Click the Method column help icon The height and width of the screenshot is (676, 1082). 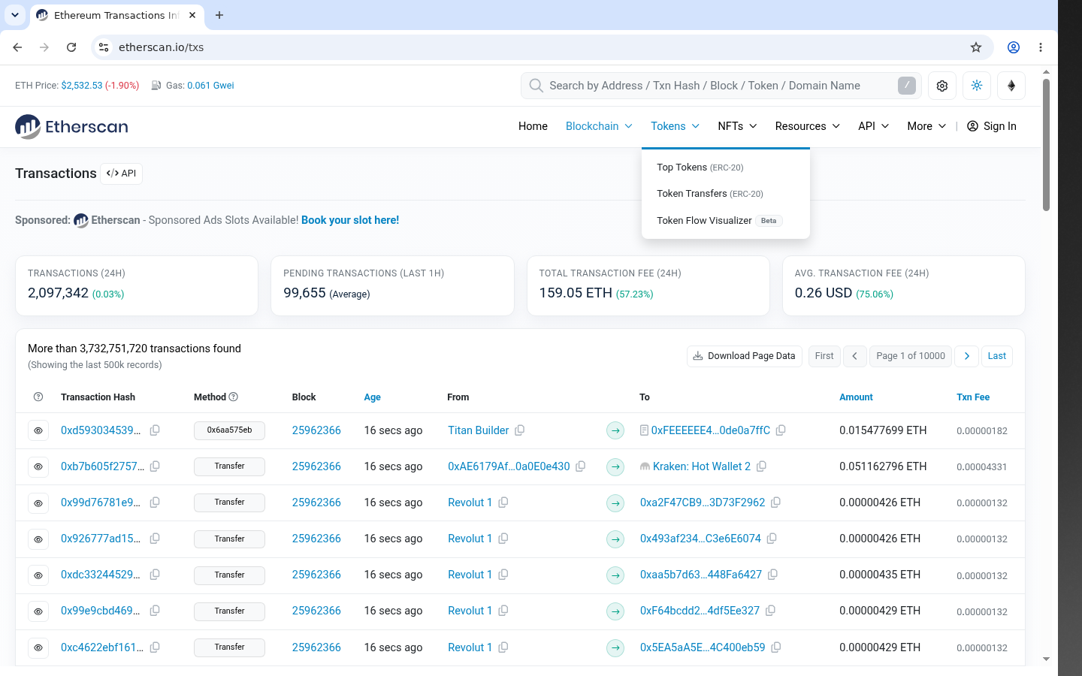(x=233, y=397)
